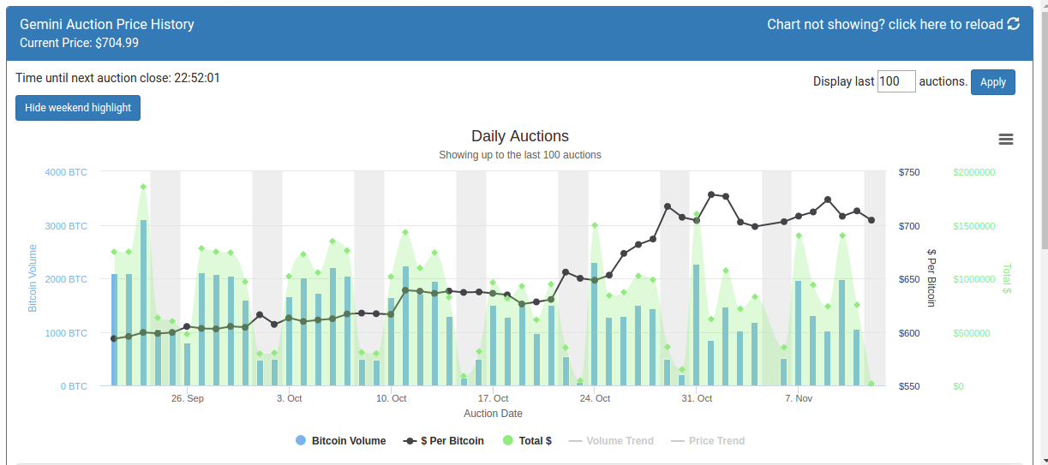The height and width of the screenshot is (465, 1048).
Task: Click the reload chart refresh icon
Action: (1014, 24)
